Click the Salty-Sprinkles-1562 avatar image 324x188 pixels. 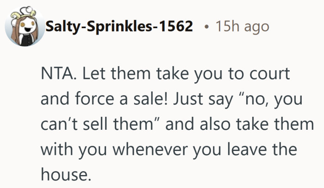click(x=24, y=27)
